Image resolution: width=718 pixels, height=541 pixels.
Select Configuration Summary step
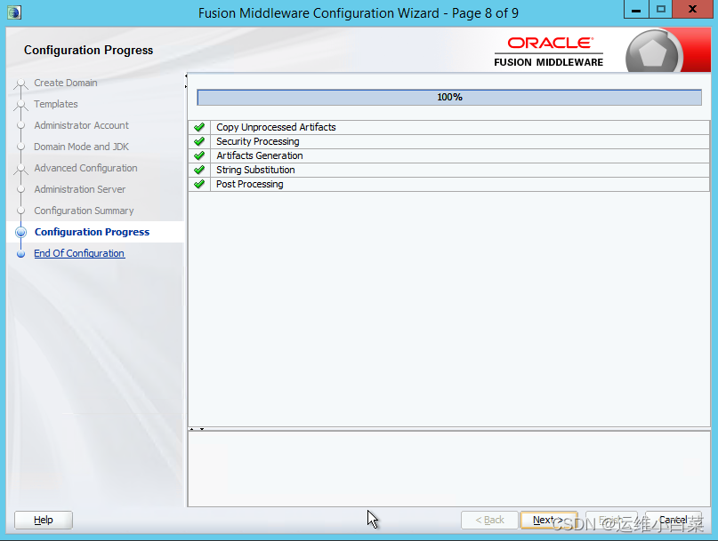84,211
